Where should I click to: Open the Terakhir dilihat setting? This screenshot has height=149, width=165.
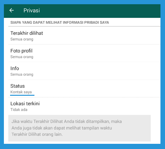(84, 35)
